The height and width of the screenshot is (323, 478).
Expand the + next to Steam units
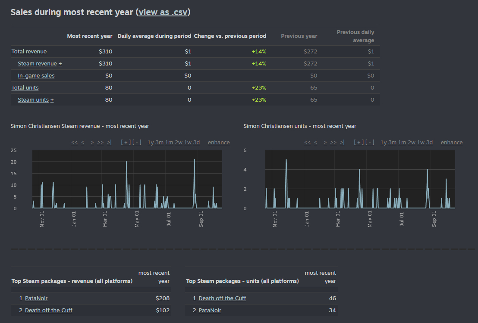(52, 100)
